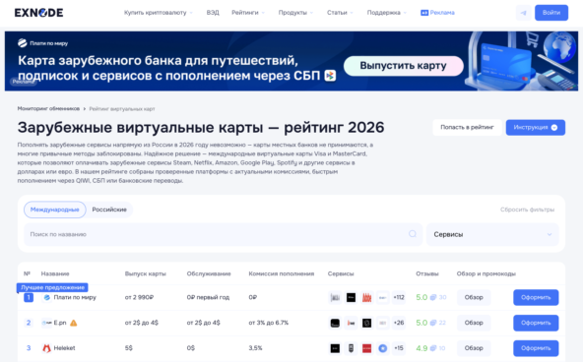
Task: Click the Попасть в рейтинг button
Action: pos(467,127)
